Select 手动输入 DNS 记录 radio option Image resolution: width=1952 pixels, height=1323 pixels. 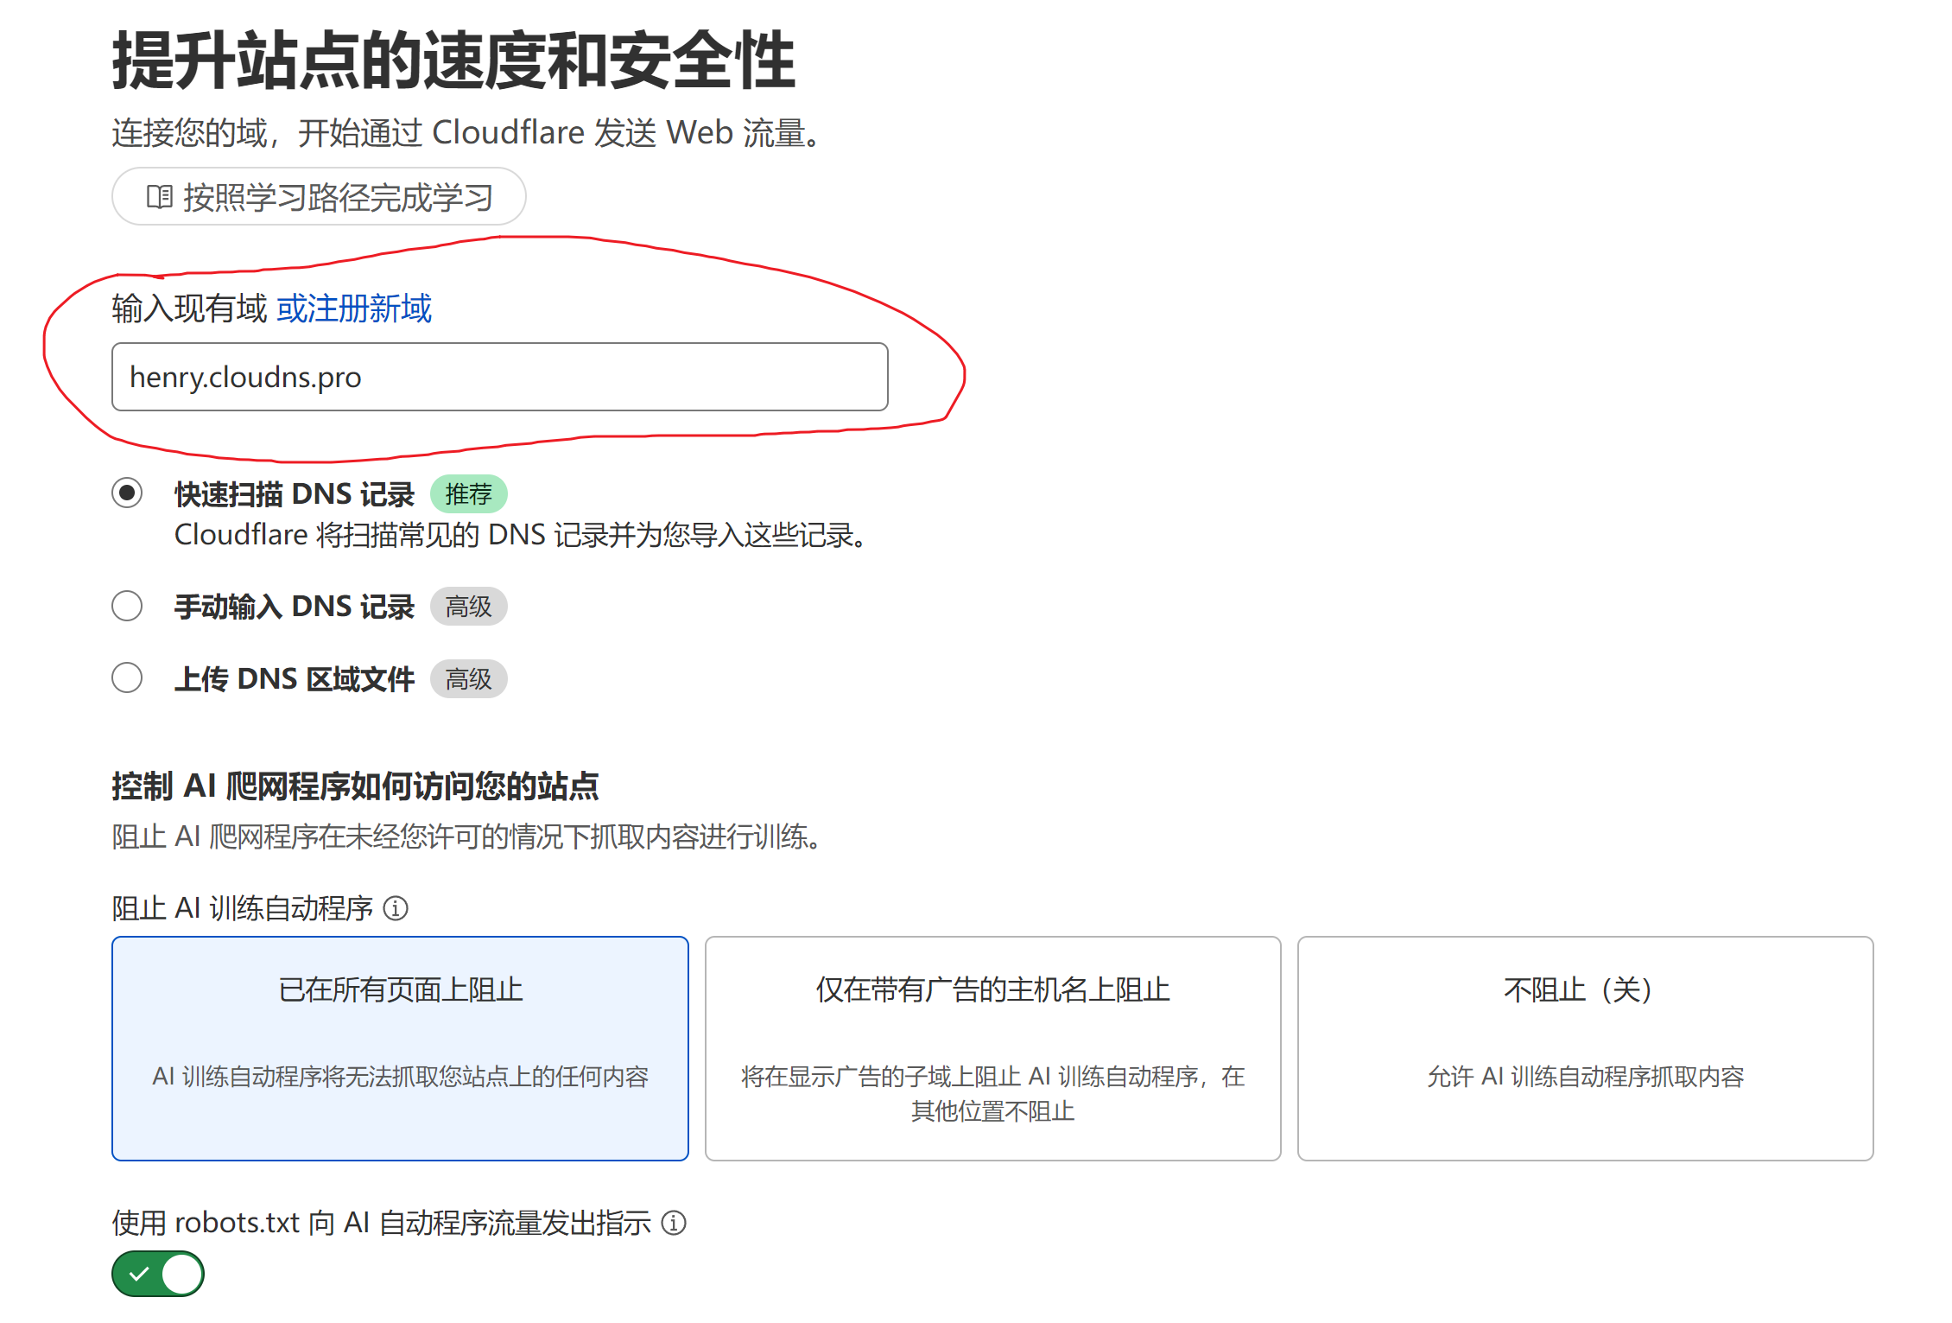tap(127, 606)
